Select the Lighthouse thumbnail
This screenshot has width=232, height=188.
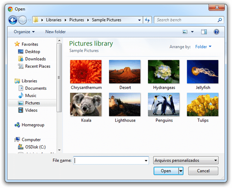125,104
